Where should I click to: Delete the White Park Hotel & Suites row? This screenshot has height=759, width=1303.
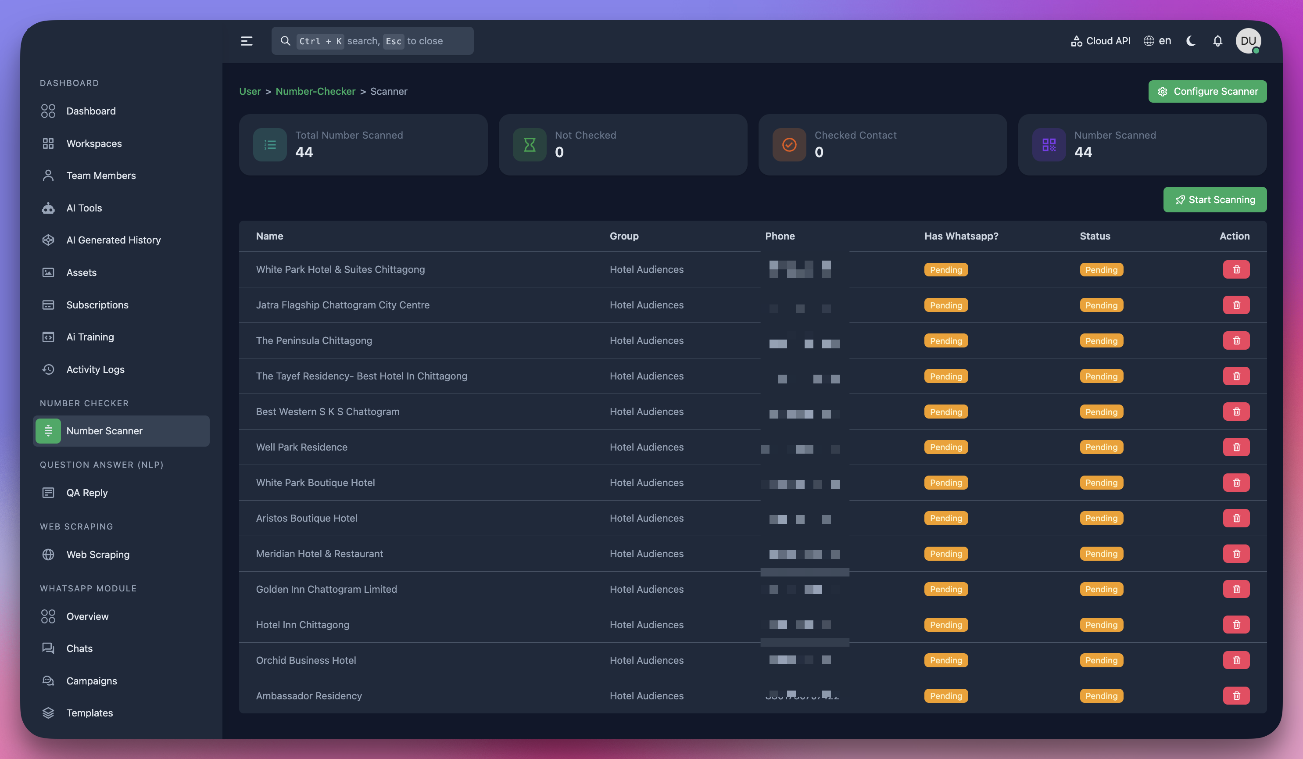pos(1236,269)
